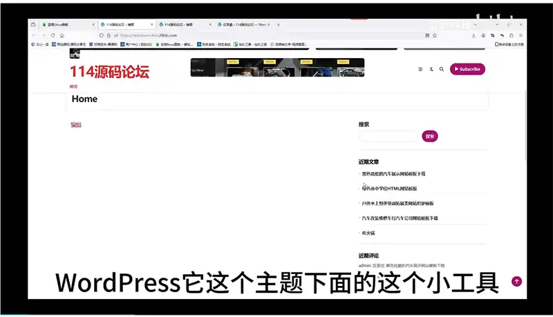Open the 汽车改装维修车行汽车公司网站模板下载 article
The height and width of the screenshot is (317, 553).
400,218
